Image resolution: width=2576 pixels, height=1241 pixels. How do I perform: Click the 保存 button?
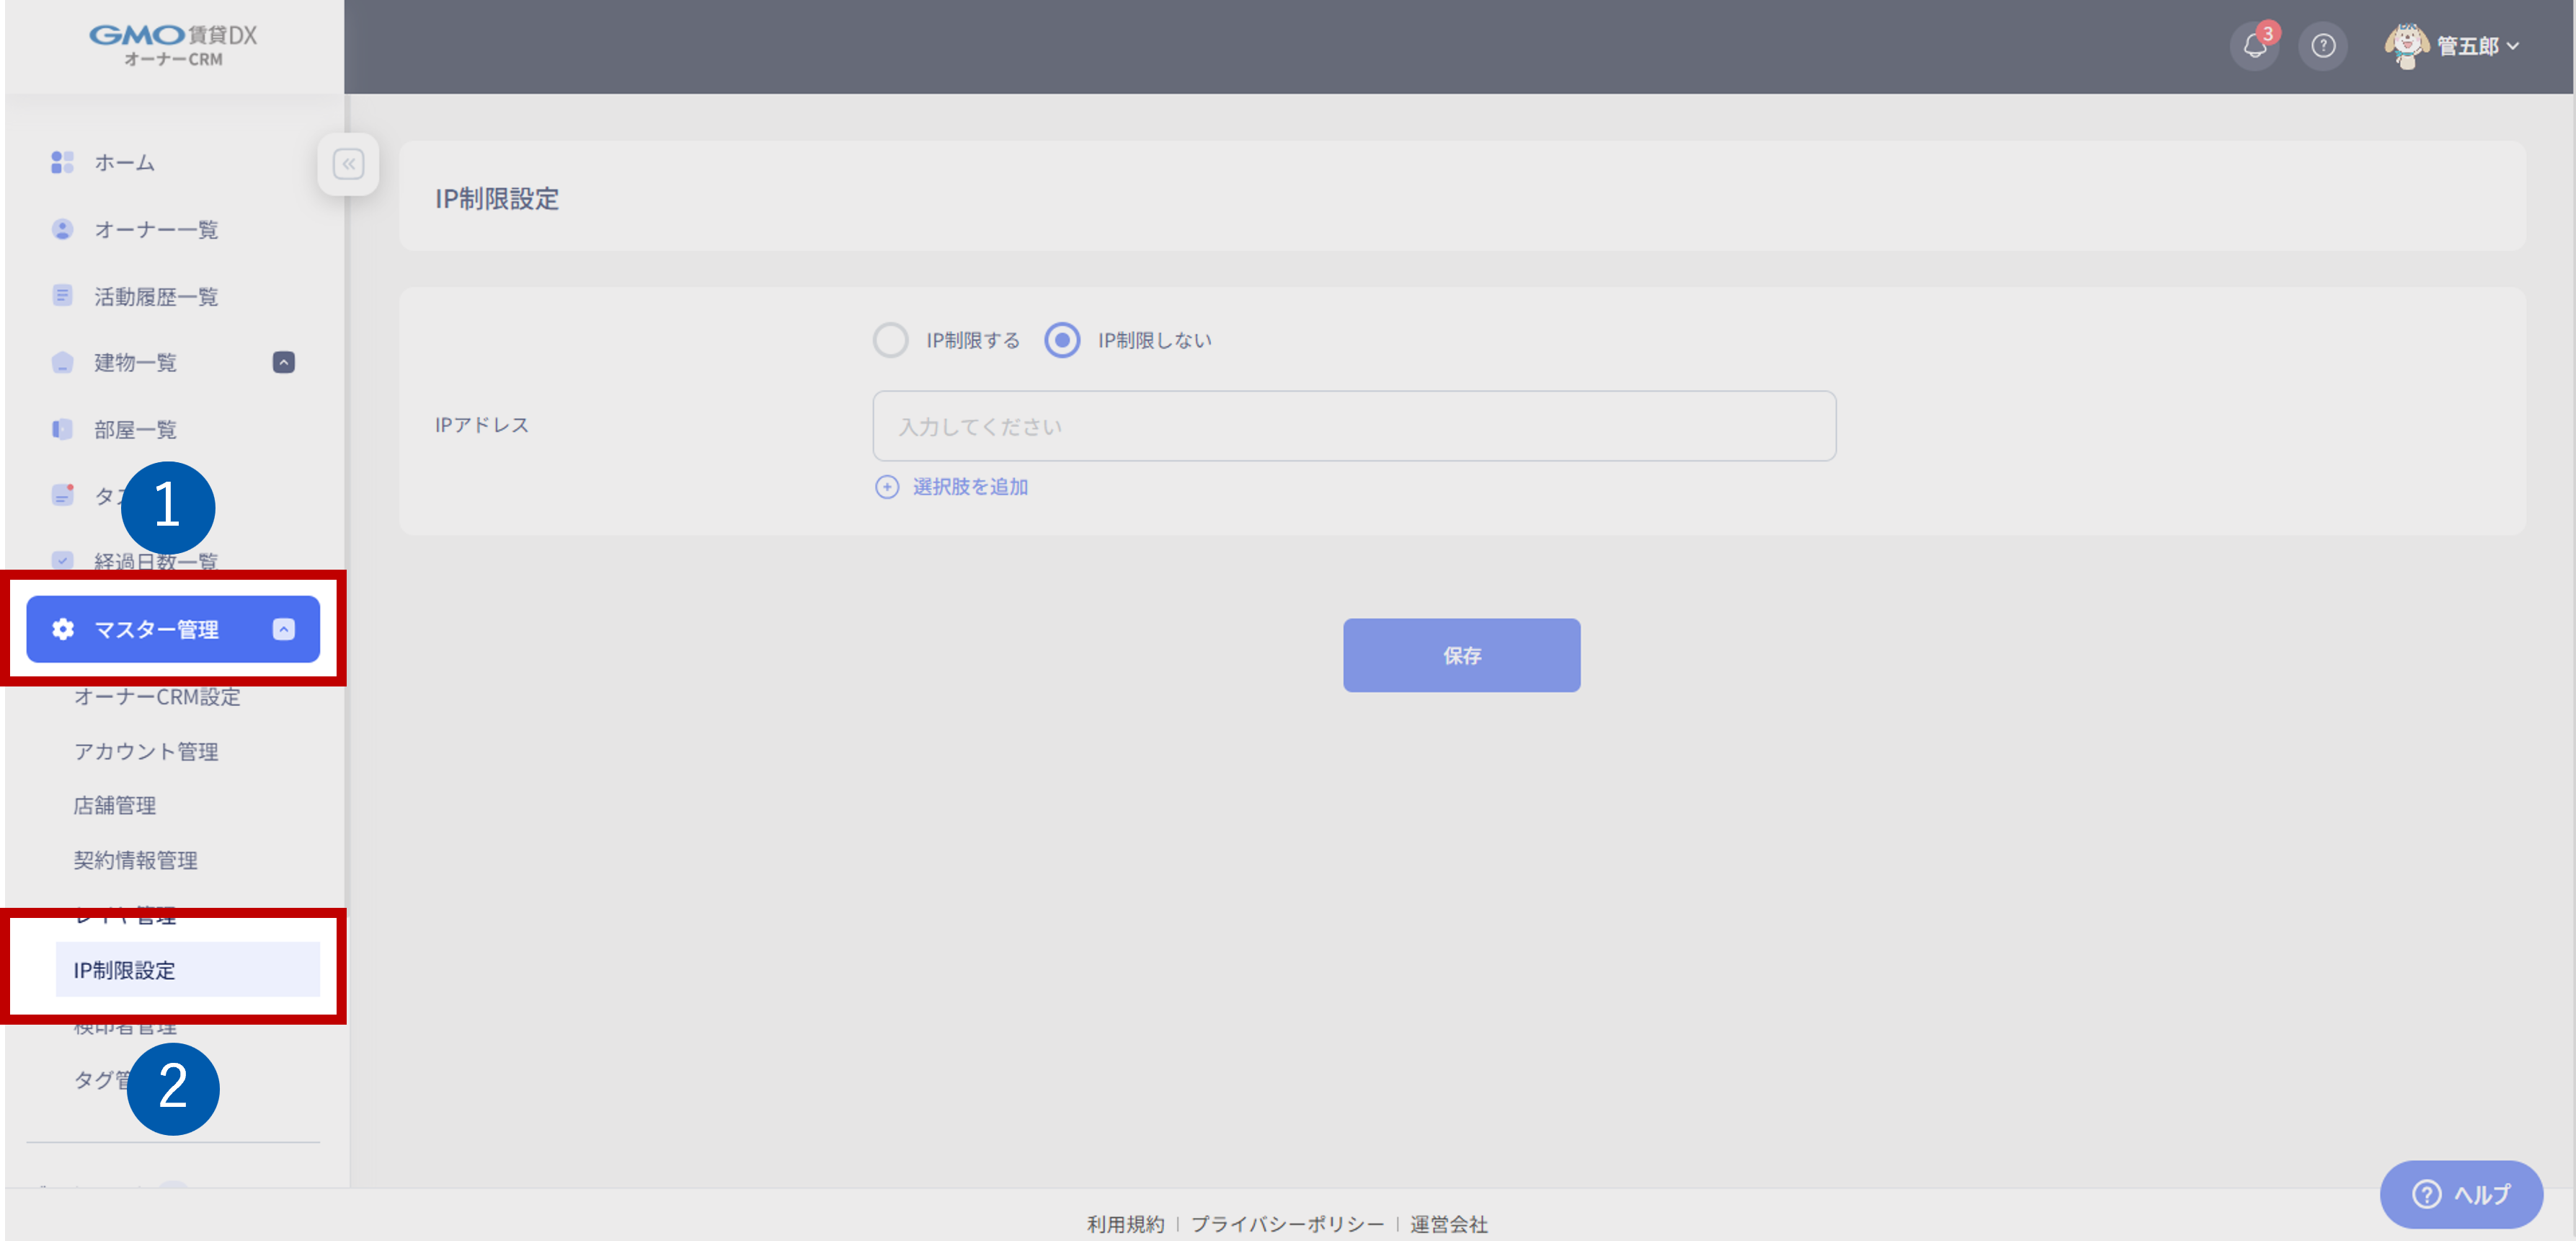coord(1461,655)
